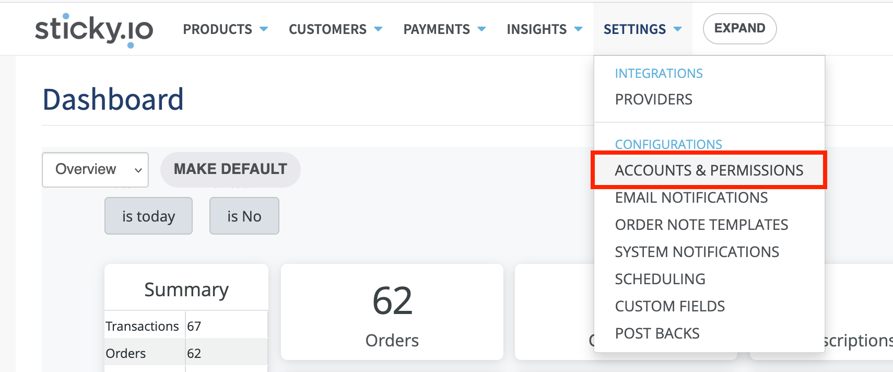Go to Custom Fields
Viewport: 893px width, 372px height.
[669, 306]
